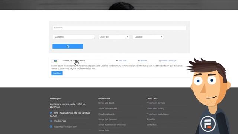Viewport: 238px width, 134px height.
Task: Click the location pin icon beside California
Action: 138,60
